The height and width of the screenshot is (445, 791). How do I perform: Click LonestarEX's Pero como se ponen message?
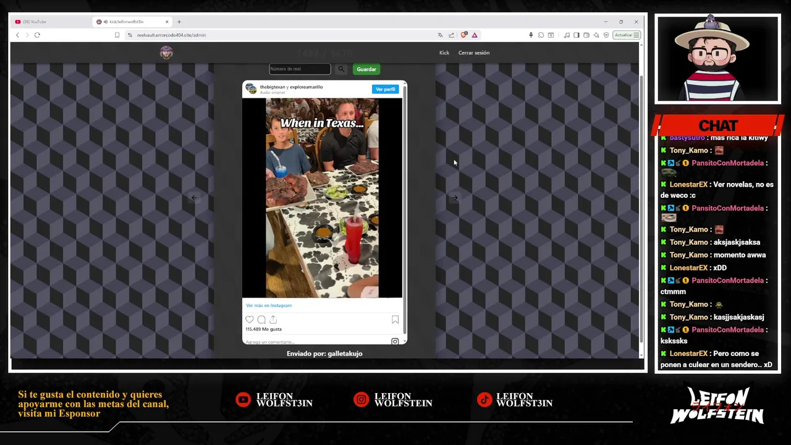click(717, 359)
